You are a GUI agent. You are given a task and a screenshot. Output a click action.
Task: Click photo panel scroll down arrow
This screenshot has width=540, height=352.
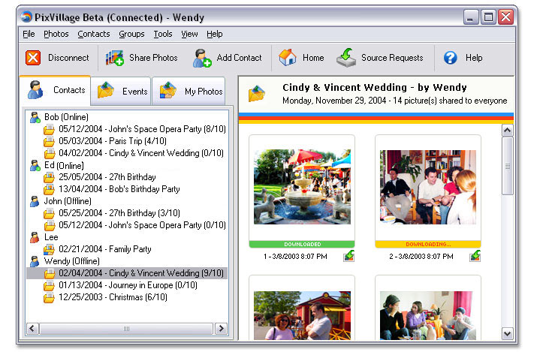[x=507, y=333]
